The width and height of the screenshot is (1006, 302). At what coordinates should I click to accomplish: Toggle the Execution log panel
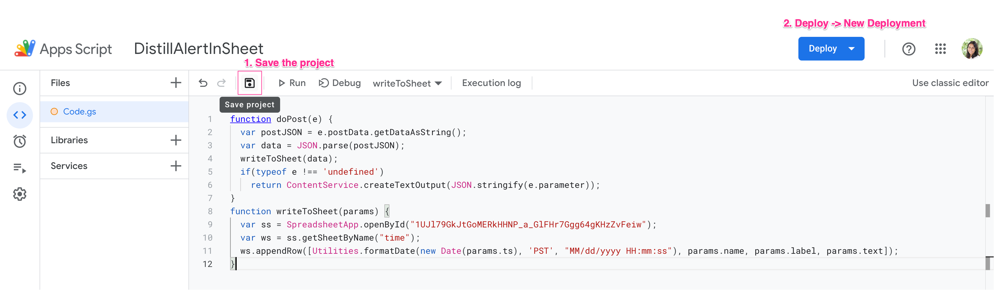coord(491,83)
